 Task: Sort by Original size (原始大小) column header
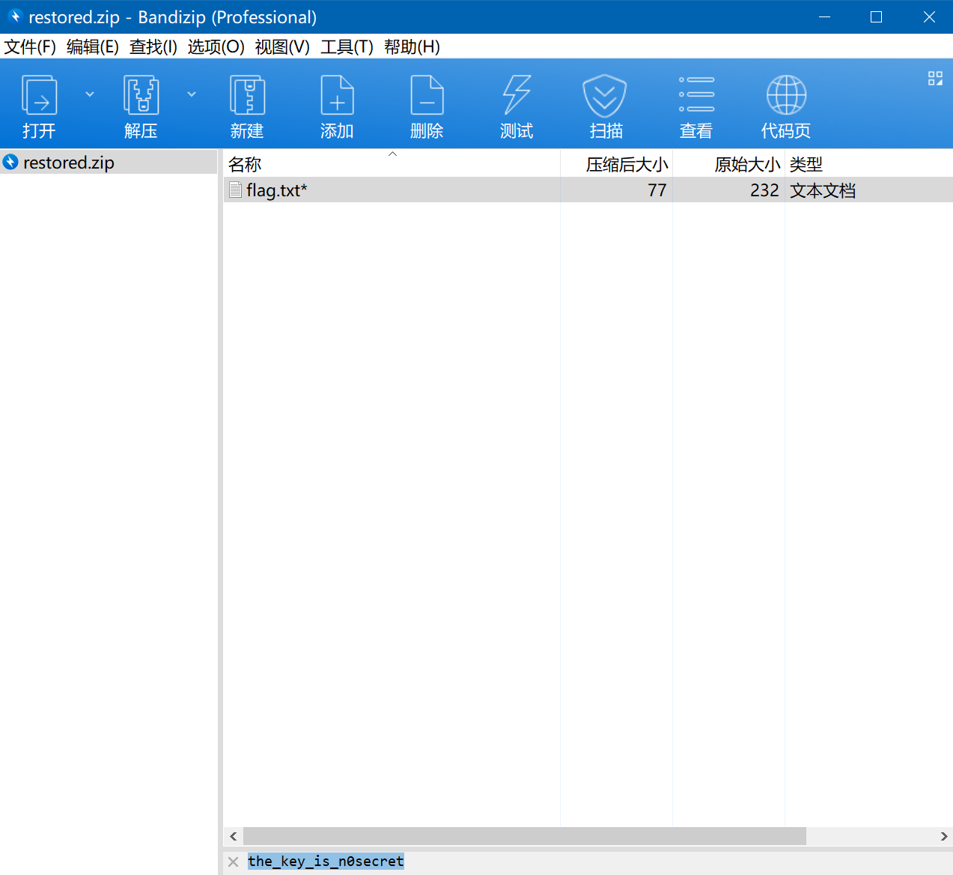pos(746,164)
